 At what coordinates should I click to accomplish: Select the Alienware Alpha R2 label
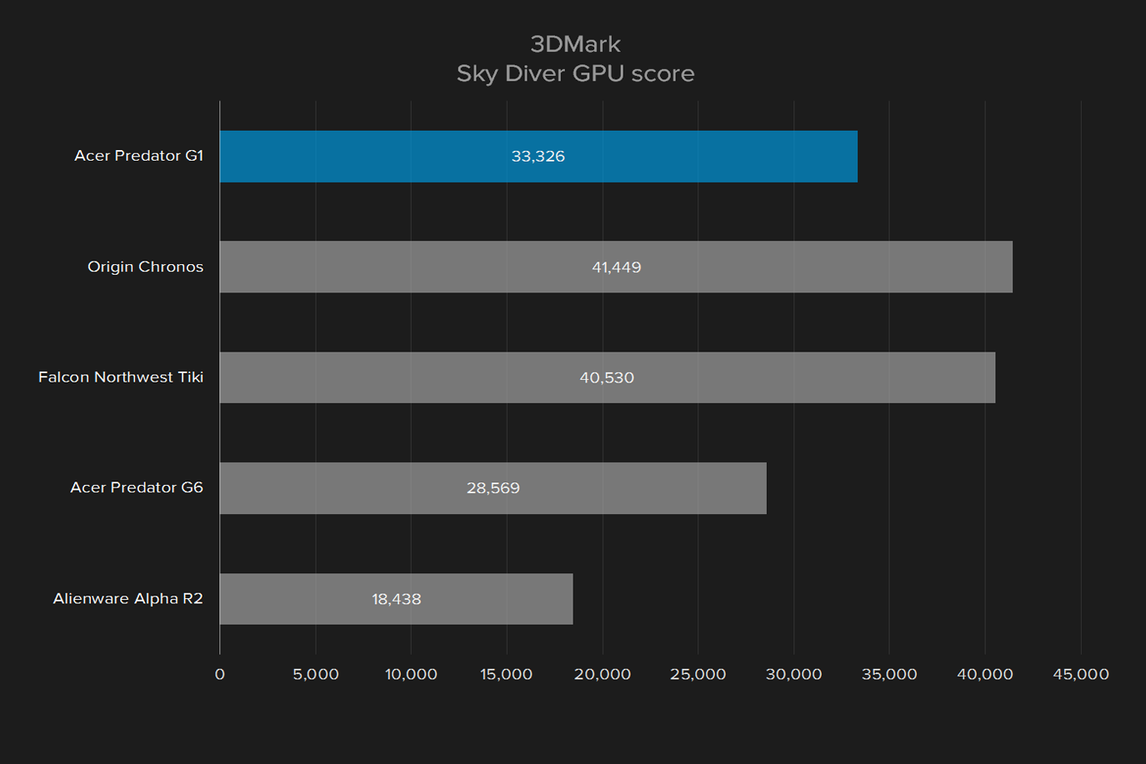coord(128,598)
